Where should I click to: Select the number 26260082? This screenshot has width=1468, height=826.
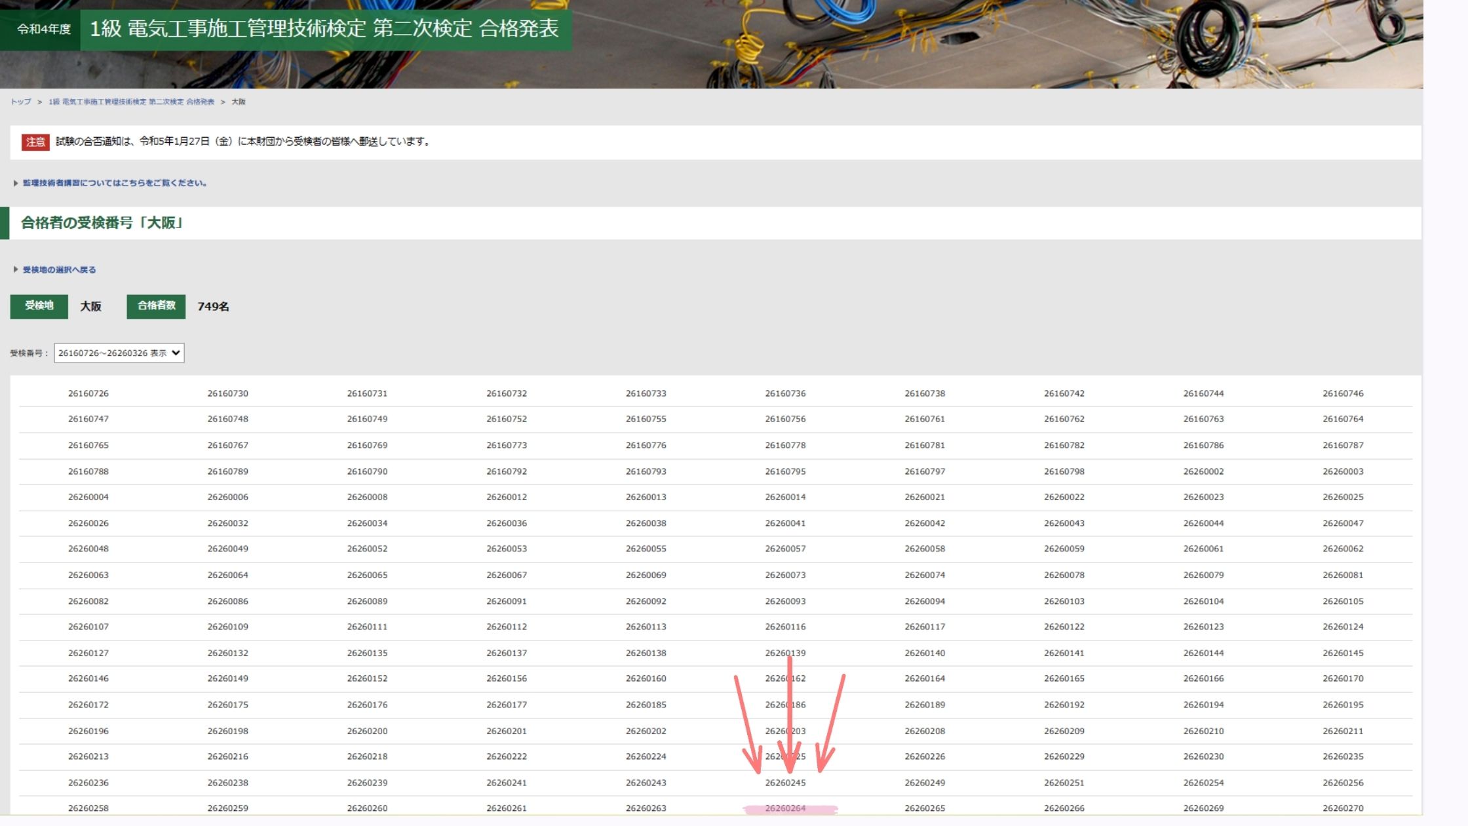pyautogui.click(x=88, y=601)
